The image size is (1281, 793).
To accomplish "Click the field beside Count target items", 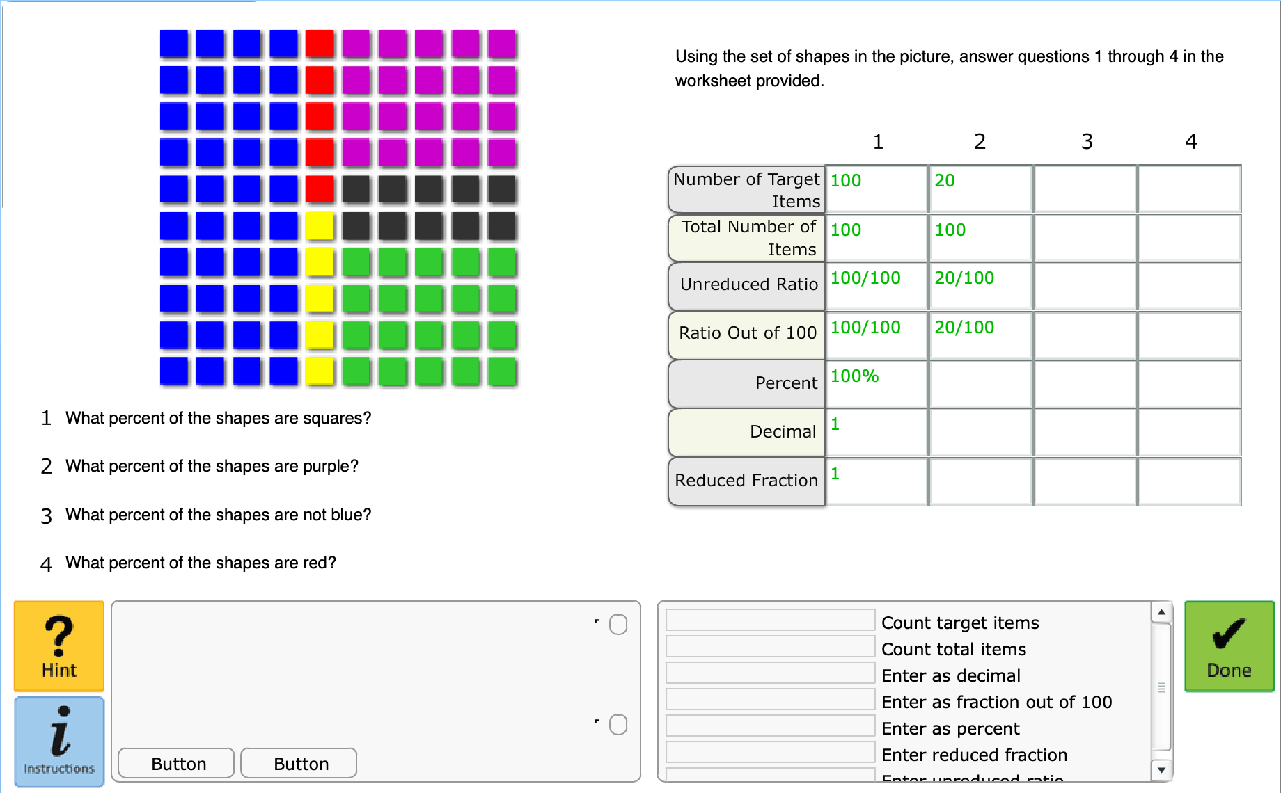I will 771,620.
